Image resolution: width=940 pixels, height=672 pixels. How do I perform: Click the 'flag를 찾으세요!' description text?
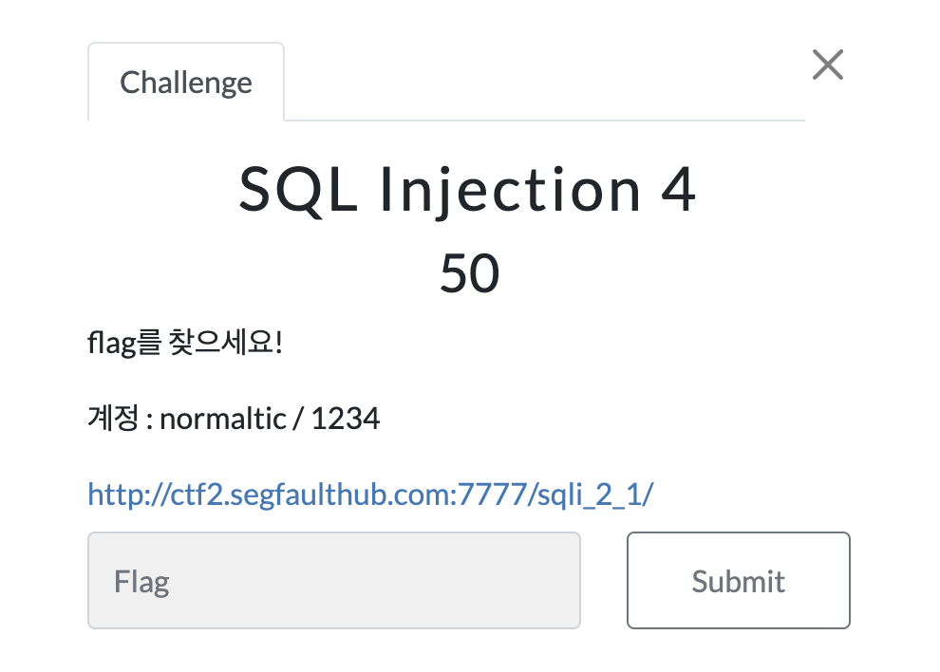coord(184,343)
